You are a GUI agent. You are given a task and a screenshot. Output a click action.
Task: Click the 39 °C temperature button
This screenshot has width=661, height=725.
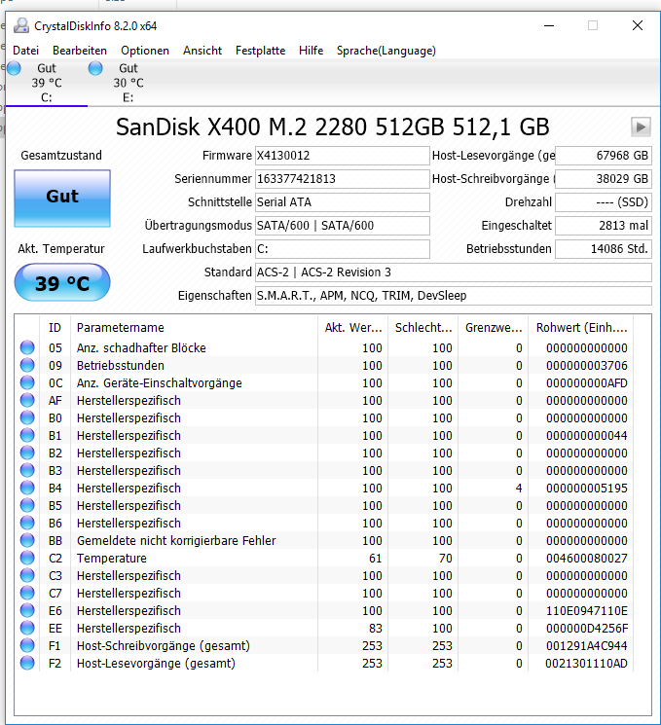click(62, 282)
